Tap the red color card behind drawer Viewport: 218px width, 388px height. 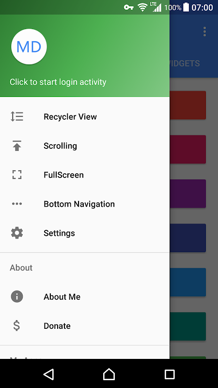click(x=188, y=105)
